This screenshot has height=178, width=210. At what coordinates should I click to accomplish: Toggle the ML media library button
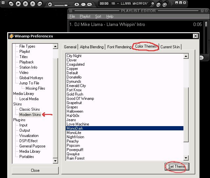[x=89, y=4]
